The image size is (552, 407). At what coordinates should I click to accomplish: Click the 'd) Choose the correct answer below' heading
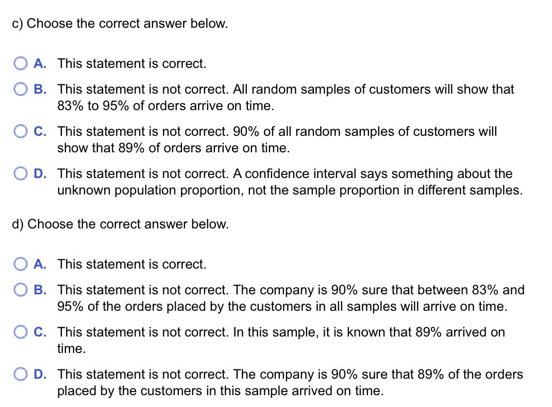pos(121,224)
